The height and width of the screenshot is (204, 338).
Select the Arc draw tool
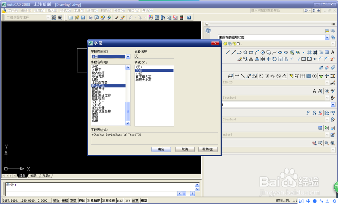pyautogui.click(x=257, y=52)
